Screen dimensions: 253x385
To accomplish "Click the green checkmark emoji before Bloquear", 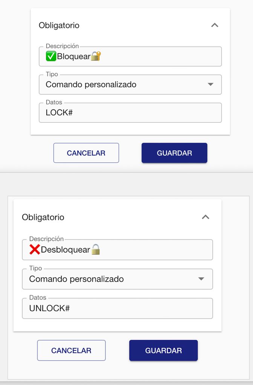I will (51, 56).
